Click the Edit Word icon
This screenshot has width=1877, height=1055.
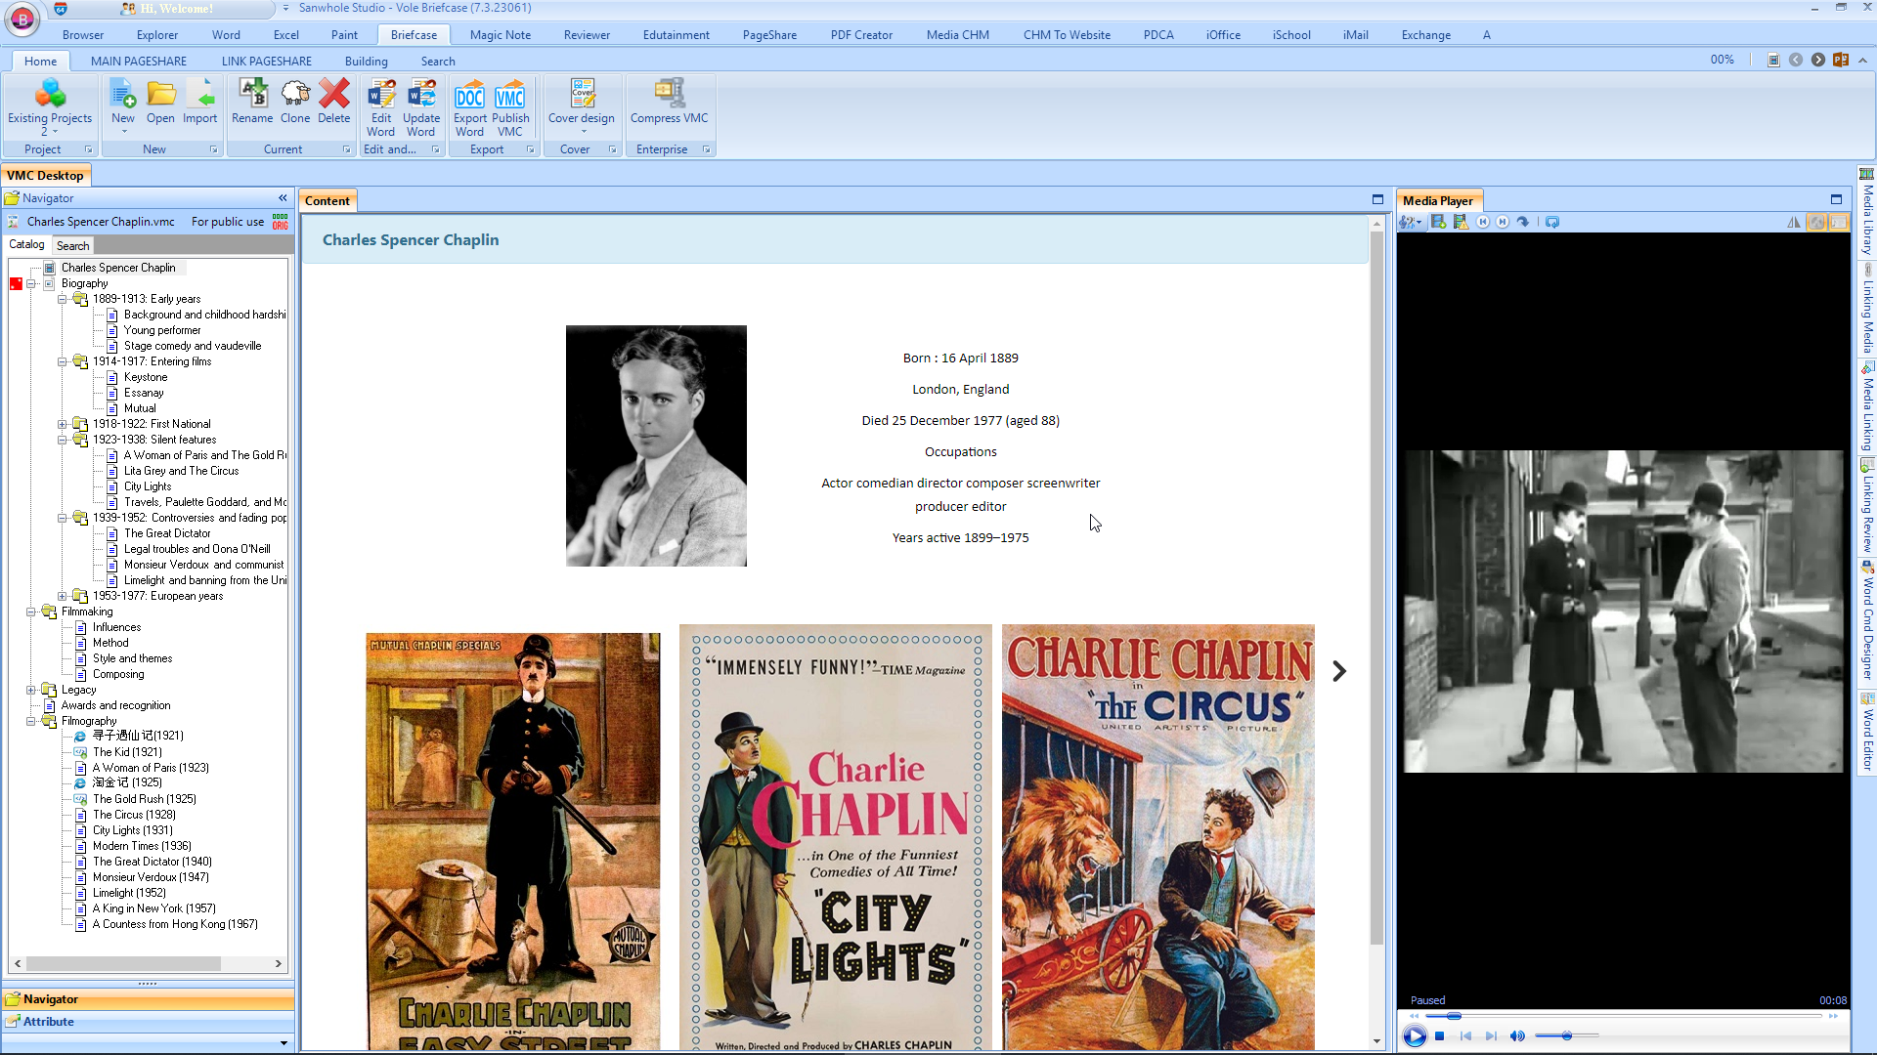(381, 95)
